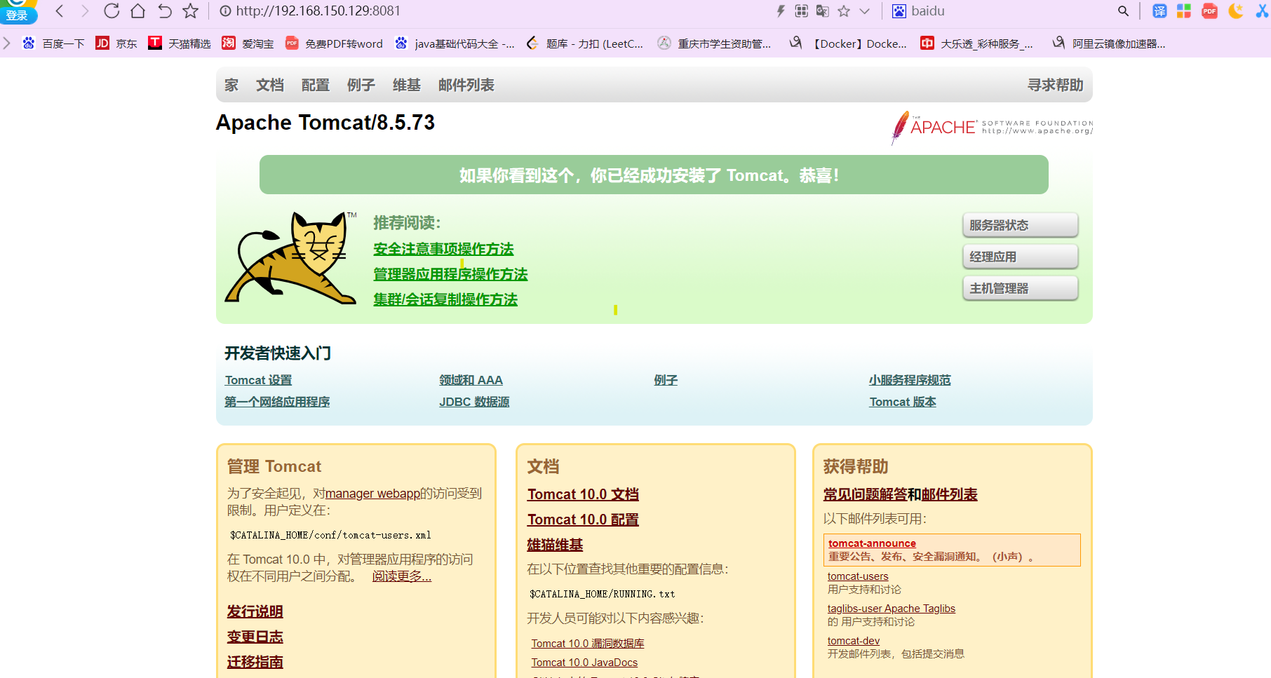Click the Apache Software Foundation logo
The image size is (1271, 678).
(x=992, y=128)
